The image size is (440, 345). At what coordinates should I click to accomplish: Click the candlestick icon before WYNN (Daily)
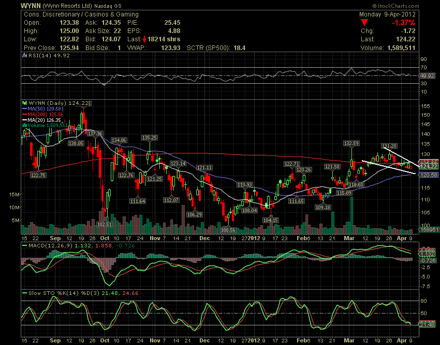tap(24, 103)
